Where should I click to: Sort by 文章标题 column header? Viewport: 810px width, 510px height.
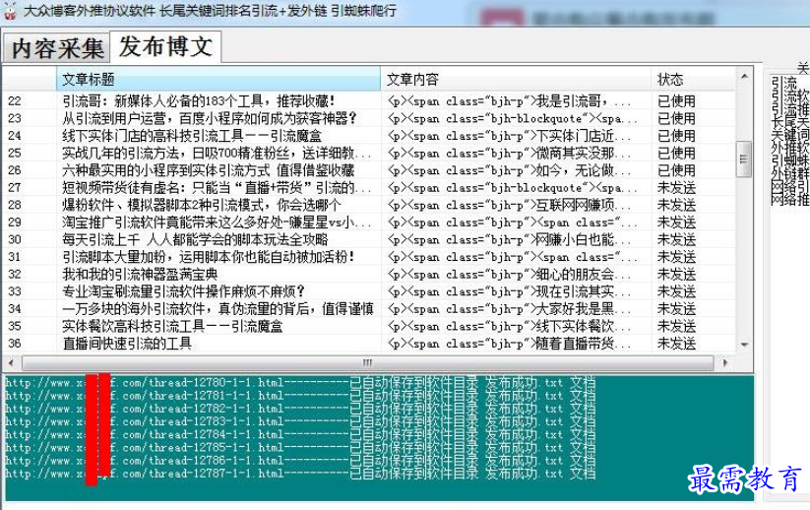click(218, 79)
